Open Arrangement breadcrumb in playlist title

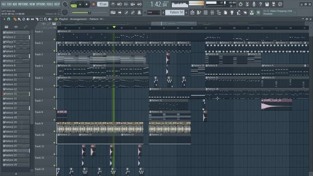coord(78,19)
